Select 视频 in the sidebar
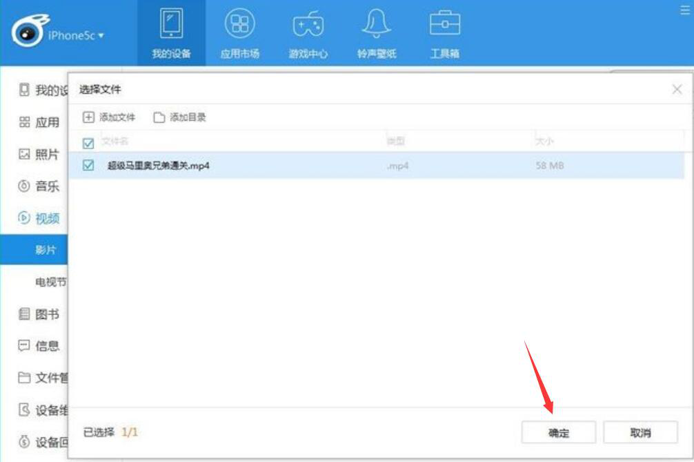 point(47,218)
